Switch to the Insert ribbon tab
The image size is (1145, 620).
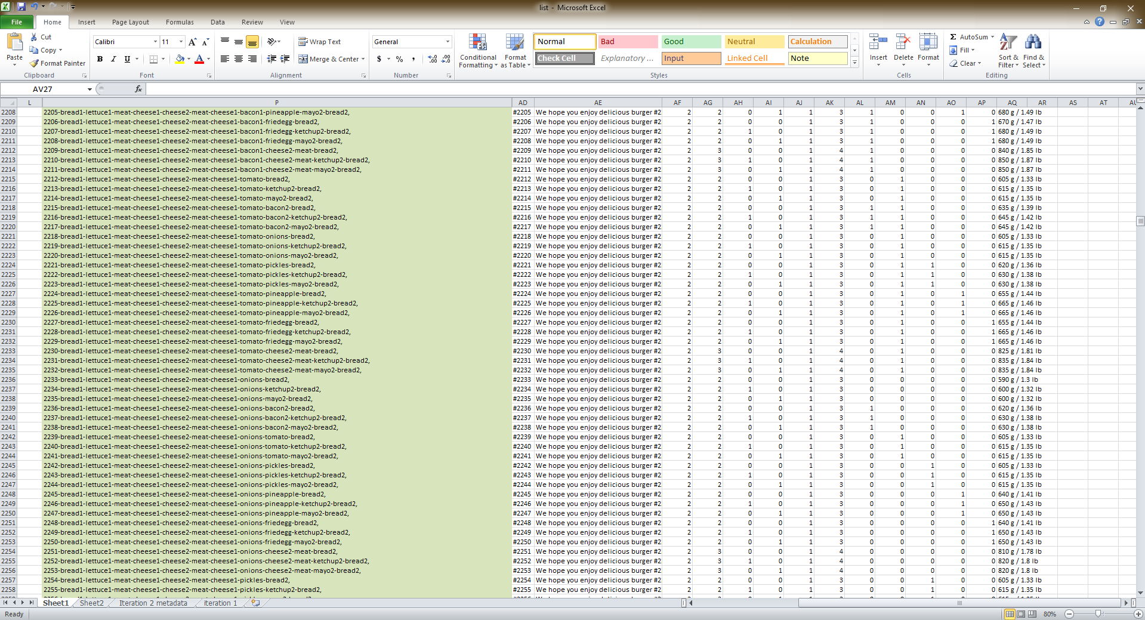pyautogui.click(x=87, y=22)
